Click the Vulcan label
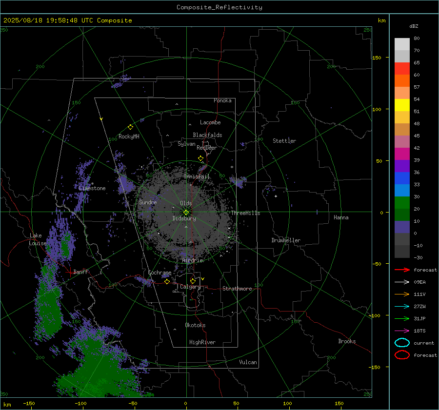This screenshot has height=410, width=439. click(248, 362)
